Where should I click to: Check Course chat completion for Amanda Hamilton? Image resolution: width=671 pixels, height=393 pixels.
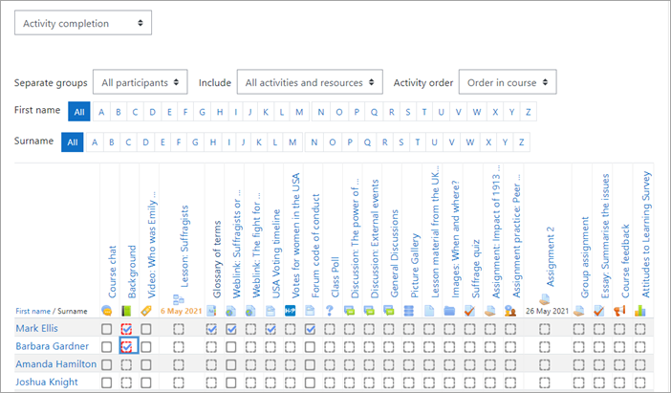point(107,364)
